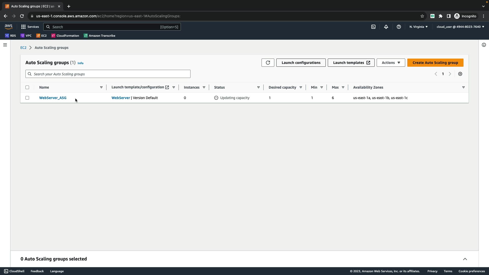Open the table preferences gear icon
The width and height of the screenshot is (489, 275).
[x=460, y=74]
